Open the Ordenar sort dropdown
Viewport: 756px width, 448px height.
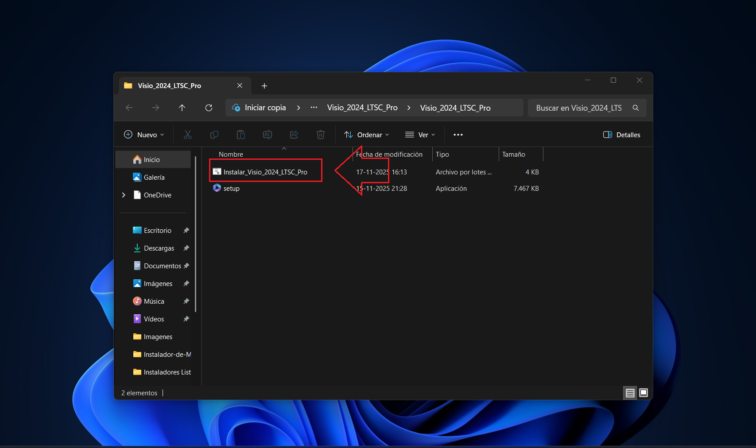point(367,135)
